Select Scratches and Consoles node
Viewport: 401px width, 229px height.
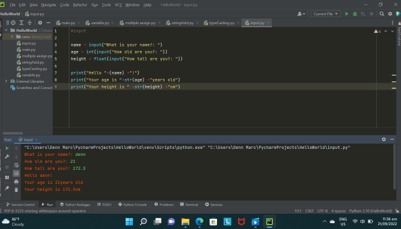(x=31, y=88)
